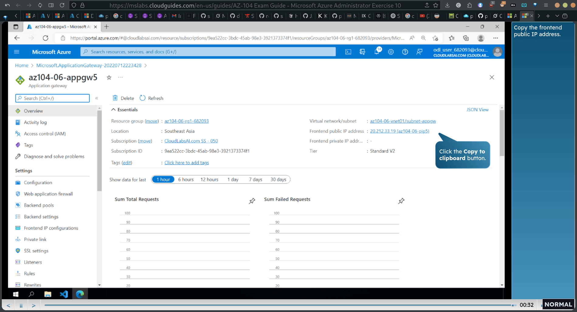This screenshot has width=577, height=312.
Task: Open Web application firewall settings
Action: pyautogui.click(x=52, y=194)
